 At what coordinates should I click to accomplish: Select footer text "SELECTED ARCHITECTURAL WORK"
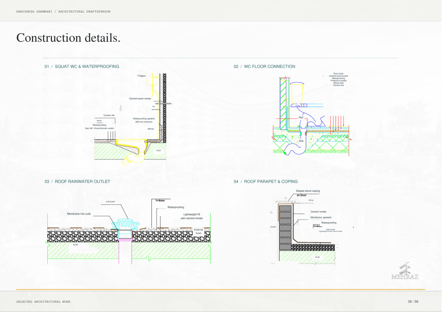pos(43,301)
